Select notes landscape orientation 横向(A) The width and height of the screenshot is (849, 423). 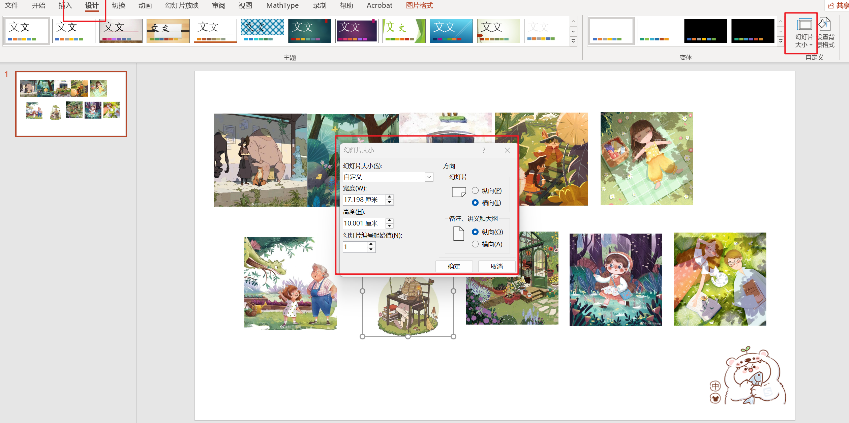(x=475, y=244)
